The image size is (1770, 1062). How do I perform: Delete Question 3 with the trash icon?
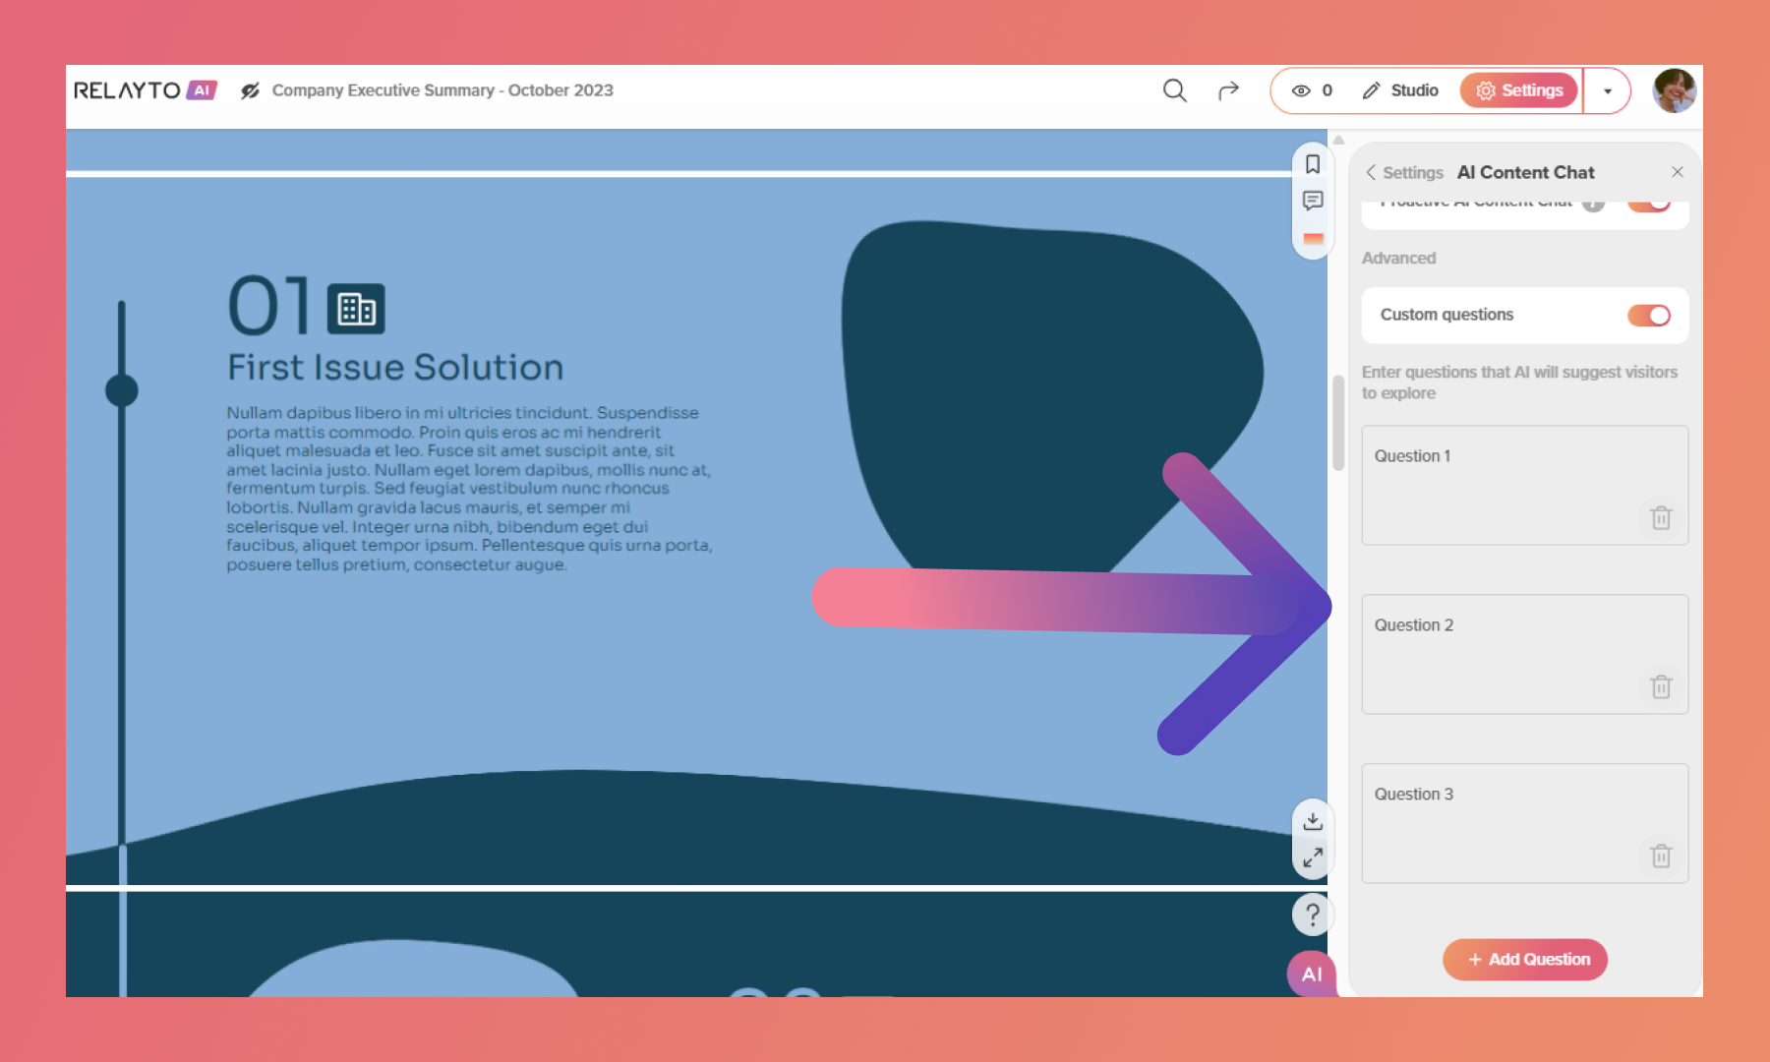point(1661,856)
